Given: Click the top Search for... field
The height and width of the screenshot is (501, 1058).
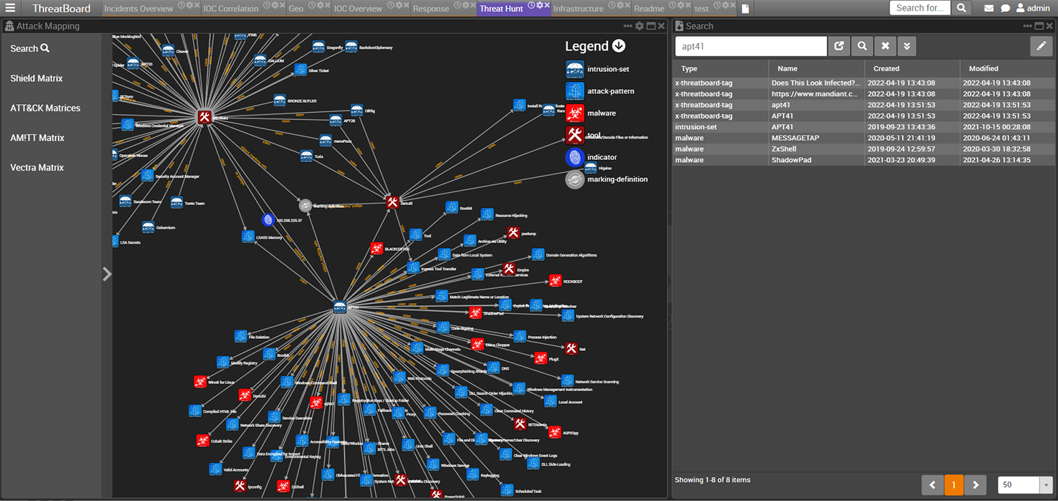Looking at the screenshot, I should [920, 8].
